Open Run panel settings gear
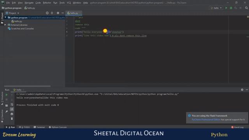The width and height of the screenshot is (249, 140). (x=242, y=90)
